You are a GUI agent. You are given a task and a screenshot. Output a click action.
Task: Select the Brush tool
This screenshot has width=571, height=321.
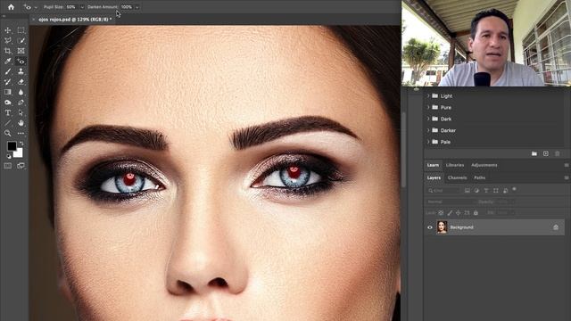pyautogui.click(x=8, y=71)
